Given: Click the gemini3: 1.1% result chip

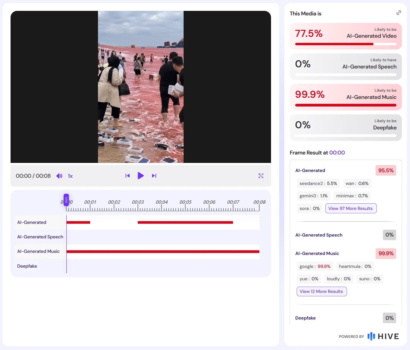Looking at the screenshot, I should tap(314, 196).
